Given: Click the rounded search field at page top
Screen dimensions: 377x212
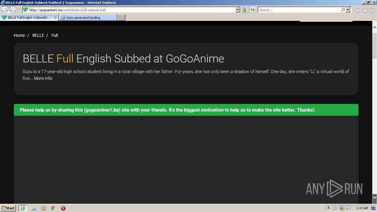Looking at the screenshot, I should (x=326, y=21).
